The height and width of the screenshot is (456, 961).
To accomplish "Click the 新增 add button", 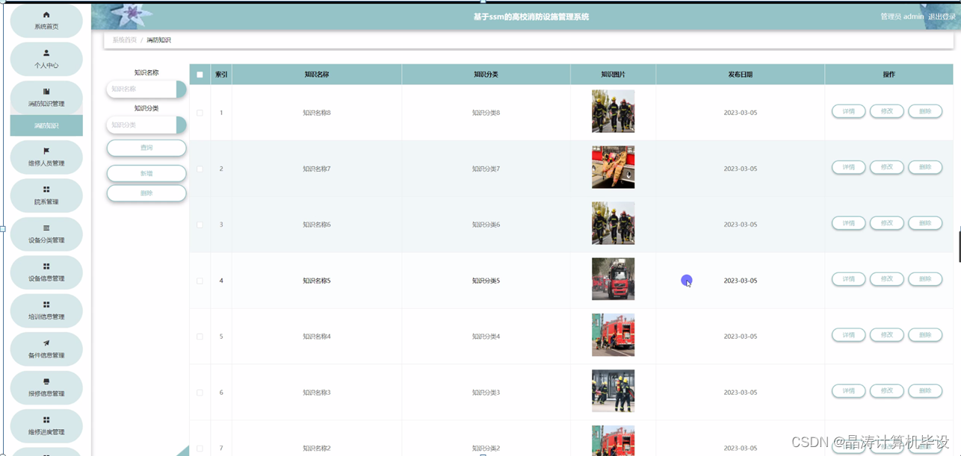I will (x=146, y=173).
